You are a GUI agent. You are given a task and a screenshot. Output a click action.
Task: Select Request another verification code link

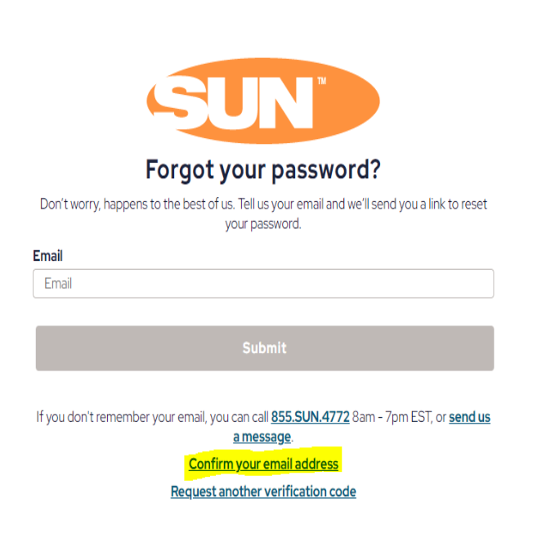coord(263,491)
